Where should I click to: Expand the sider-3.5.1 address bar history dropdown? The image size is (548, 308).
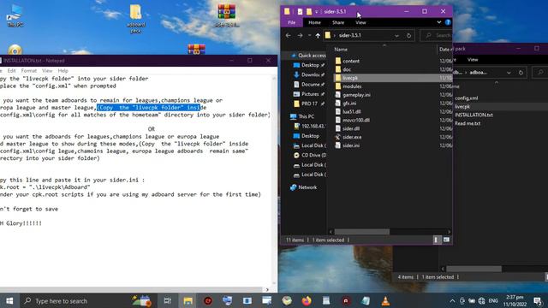pos(396,36)
